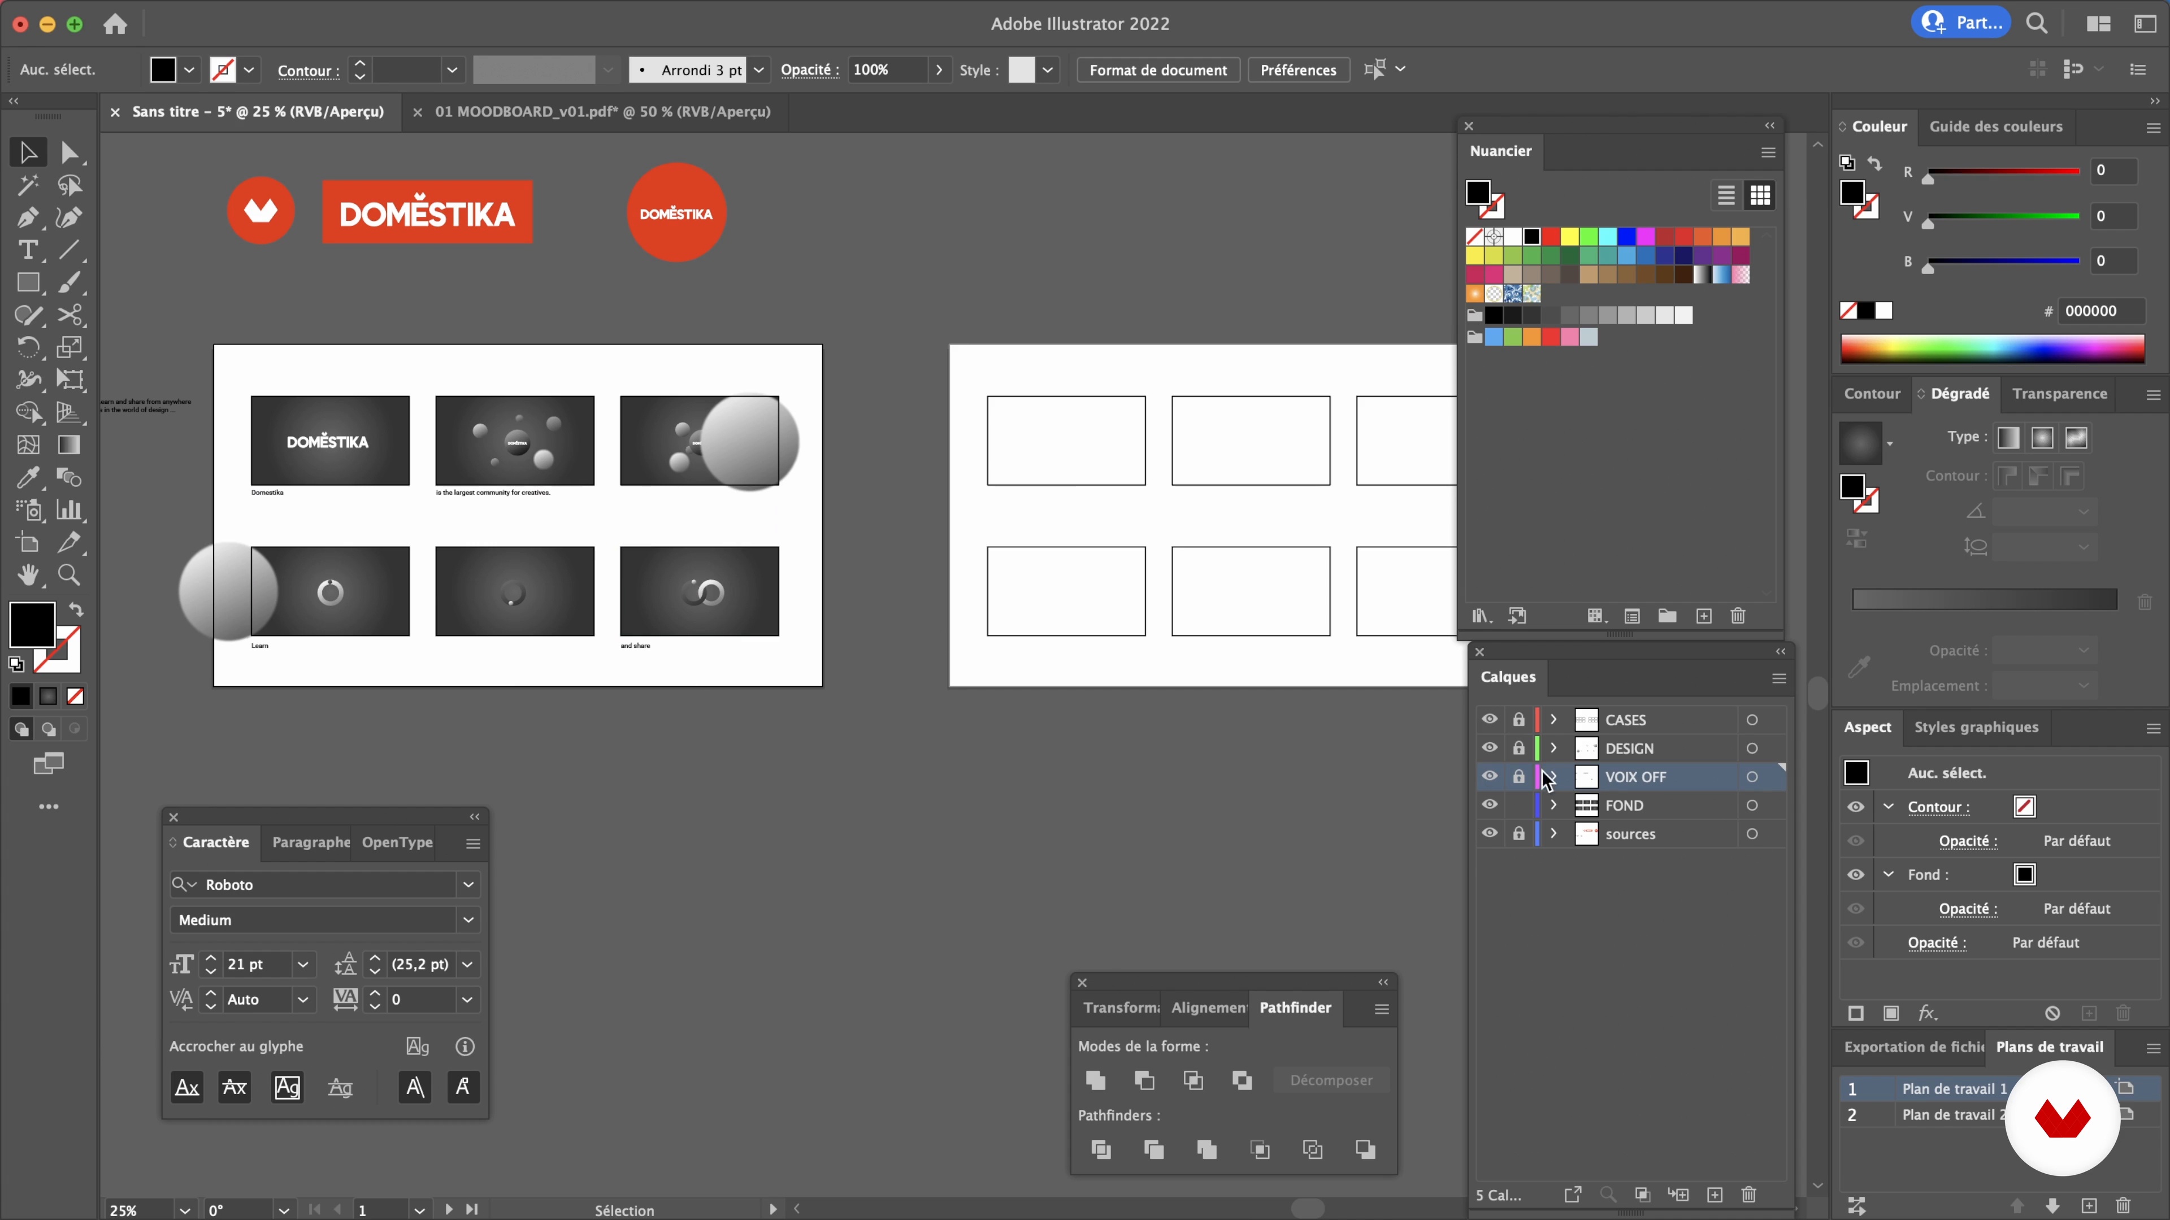
Task: Switch Nuancier to list view
Action: (1726, 196)
